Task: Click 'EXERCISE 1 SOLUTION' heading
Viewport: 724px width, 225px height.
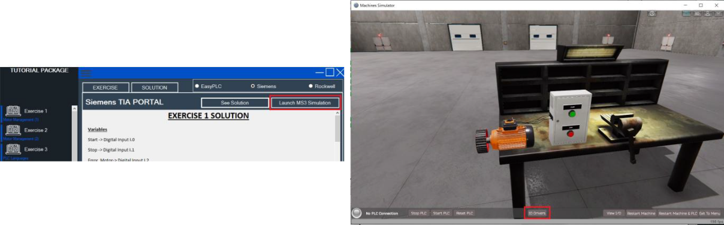Action: point(208,115)
